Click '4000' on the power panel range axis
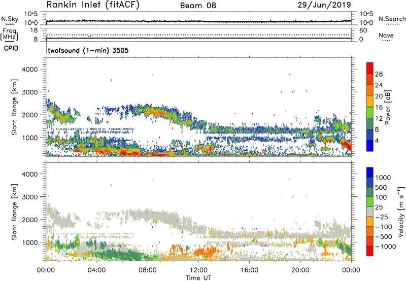 coord(29,69)
